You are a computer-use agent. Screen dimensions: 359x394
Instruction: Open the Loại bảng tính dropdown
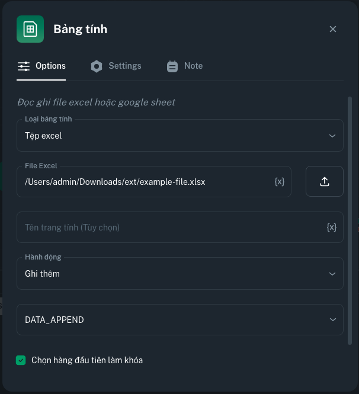tap(180, 136)
